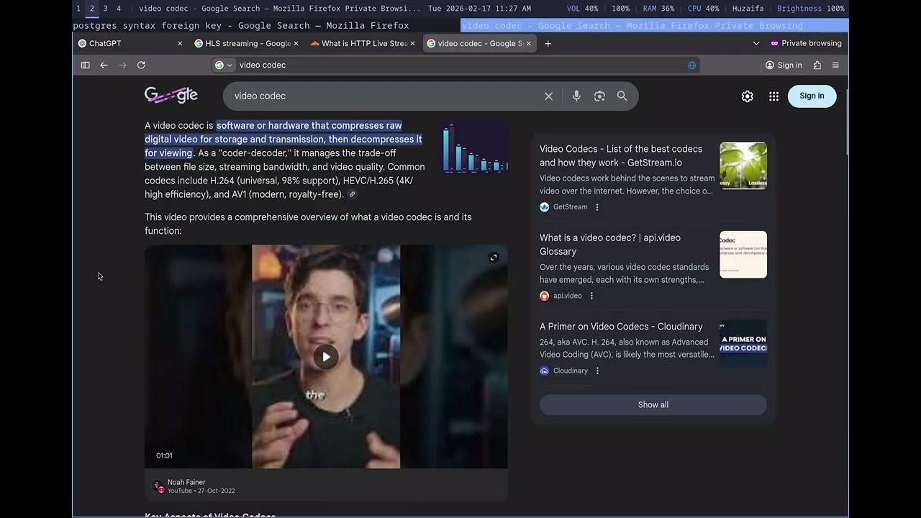Image resolution: width=921 pixels, height=518 pixels.
Task: Click the 01:01 video duration label
Action: [x=164, y=455]
